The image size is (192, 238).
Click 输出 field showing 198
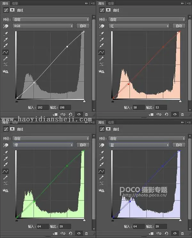tap(65, 107)
